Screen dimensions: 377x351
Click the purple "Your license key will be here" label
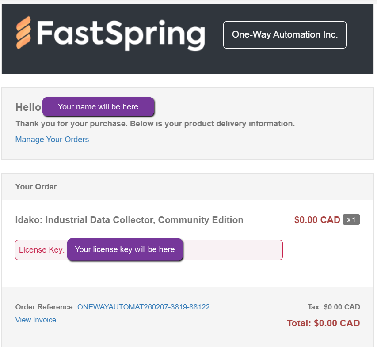pyautogui.click(x=125, y=249)
